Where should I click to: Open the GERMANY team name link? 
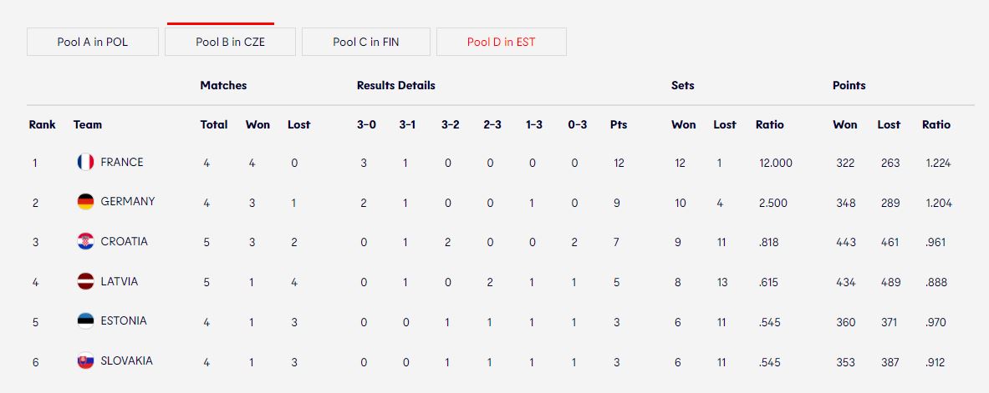pyautogui.click(x=128, y=202)
